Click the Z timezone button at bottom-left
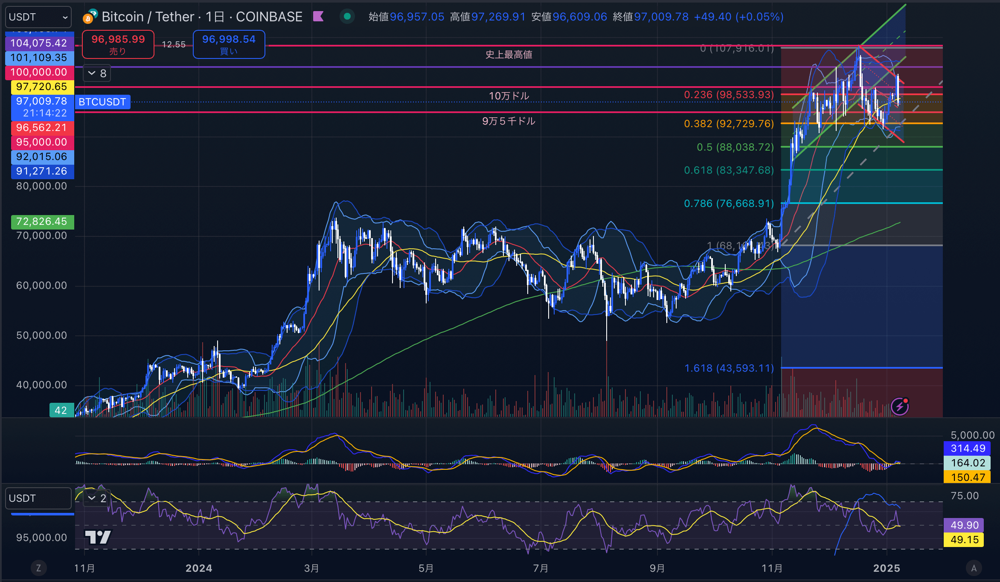This screenshot has width=1000, height=582. [38, 568]
